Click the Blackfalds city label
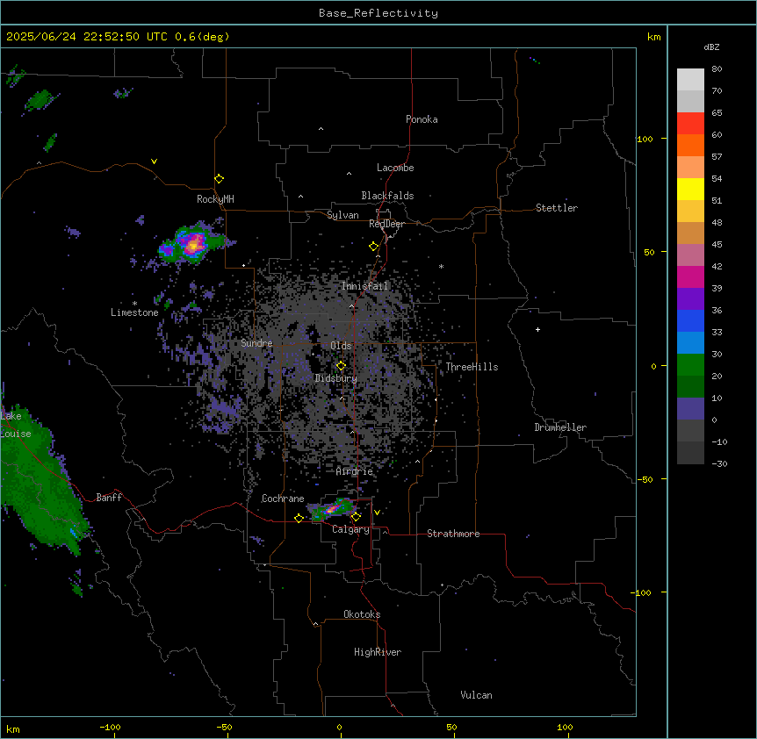 [x=387, y=196]
